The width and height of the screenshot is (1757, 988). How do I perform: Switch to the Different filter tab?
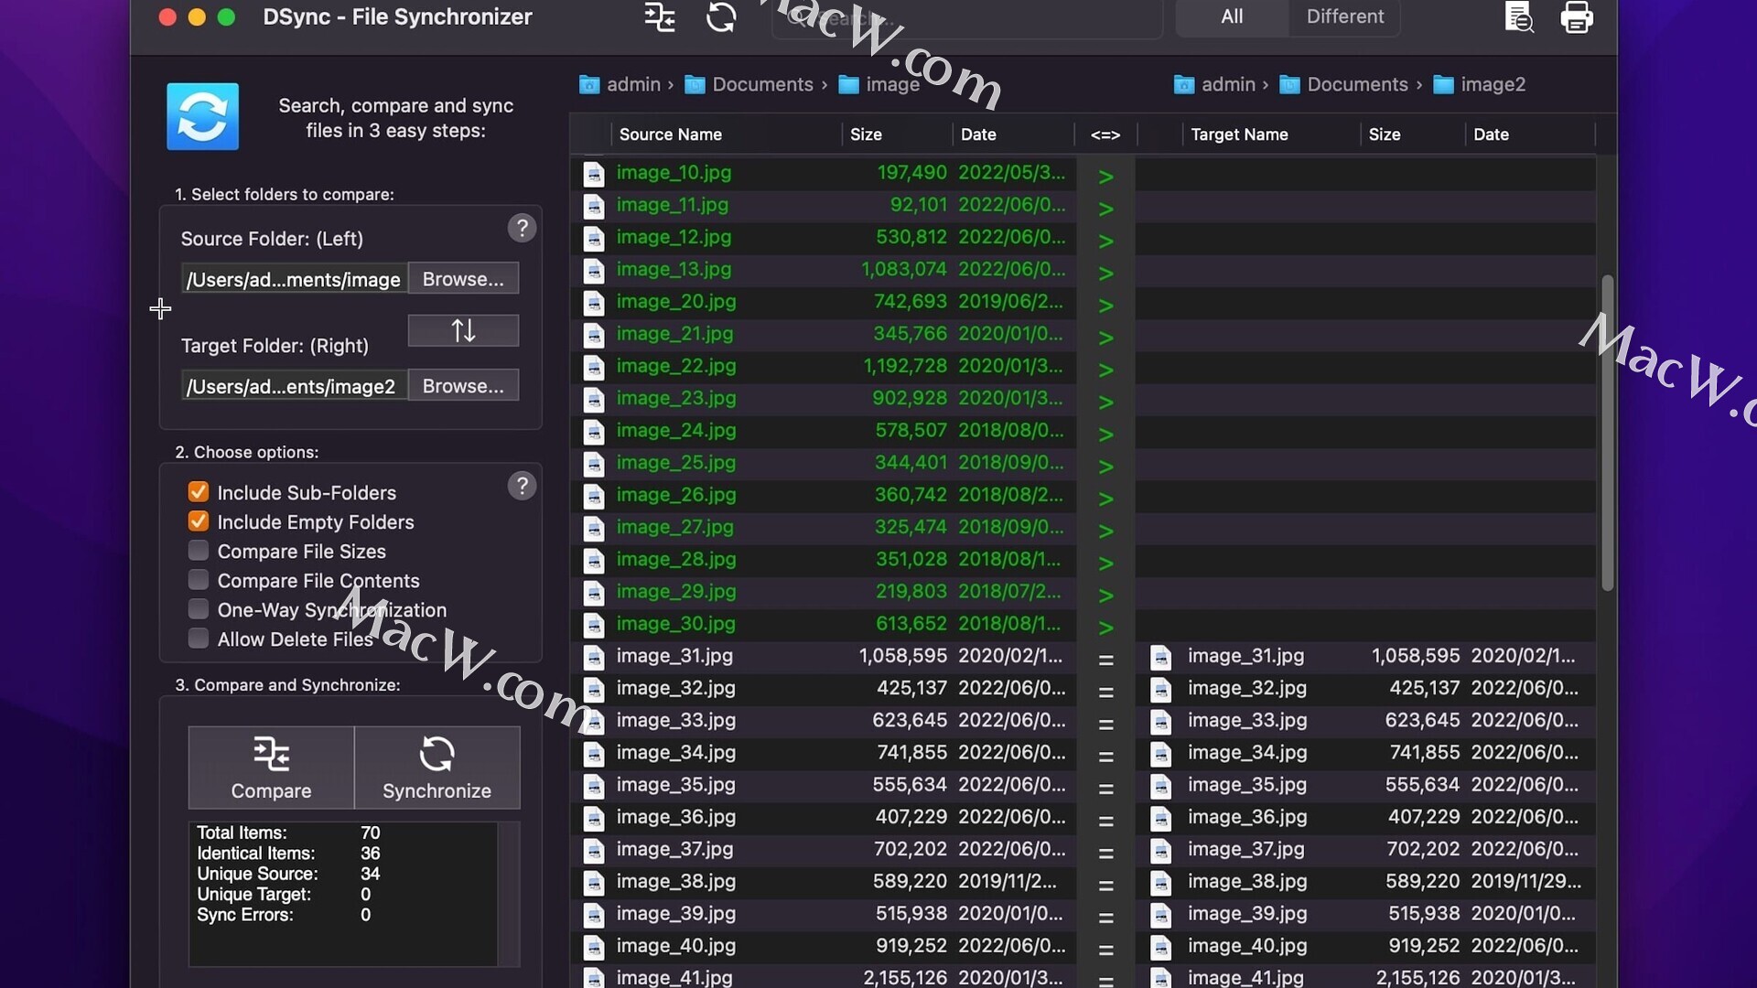click(1344, 16)
